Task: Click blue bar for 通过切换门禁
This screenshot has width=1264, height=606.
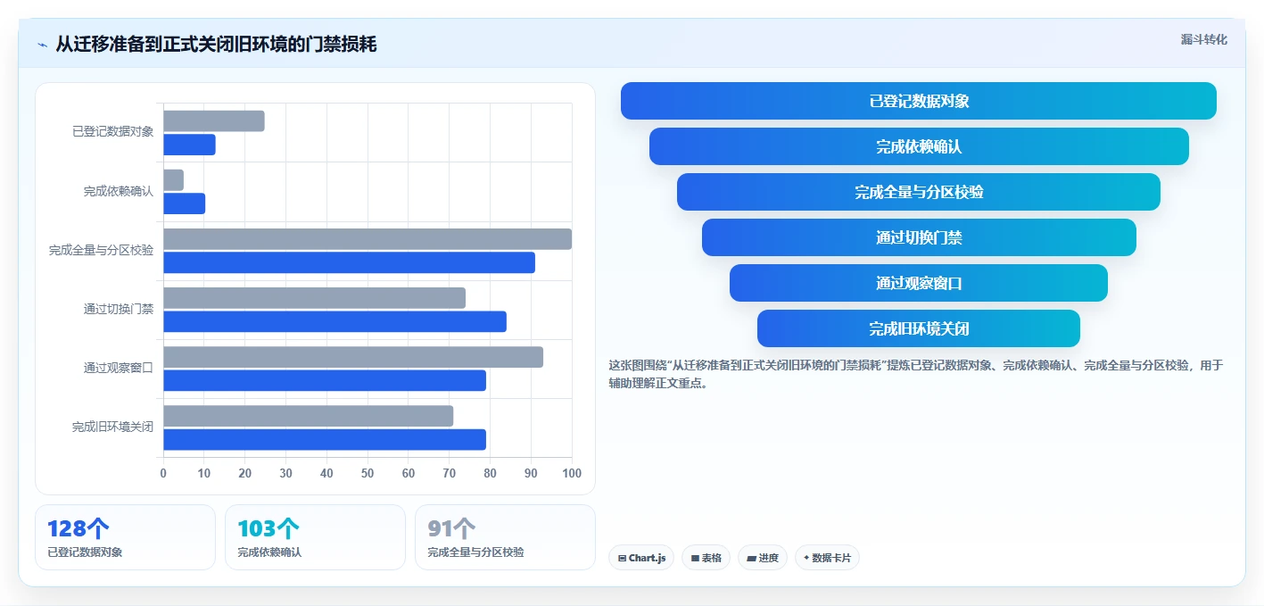Action: tap(335, 321)
